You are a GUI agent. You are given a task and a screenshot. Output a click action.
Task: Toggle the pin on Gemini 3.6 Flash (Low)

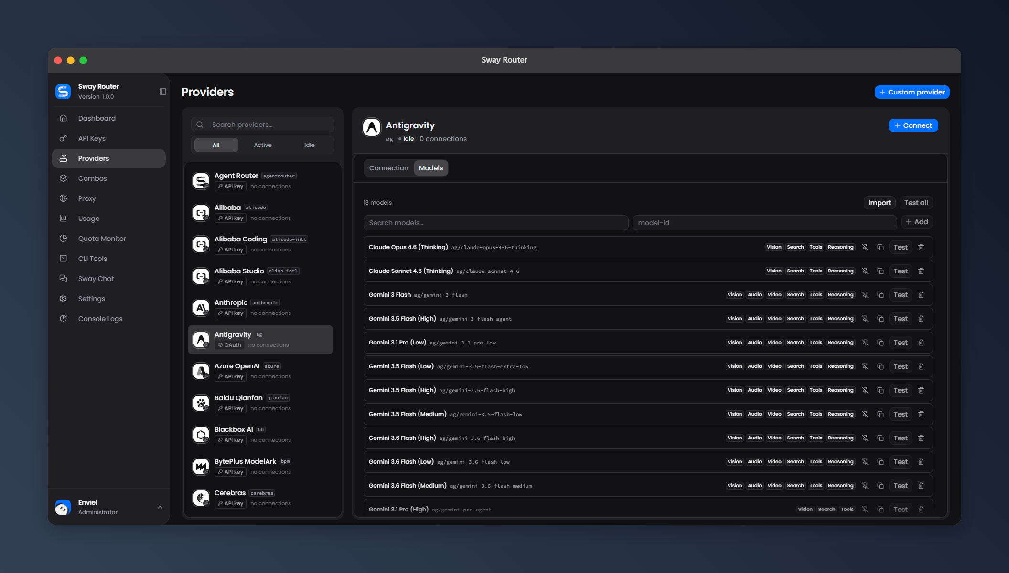coord(865,462)
